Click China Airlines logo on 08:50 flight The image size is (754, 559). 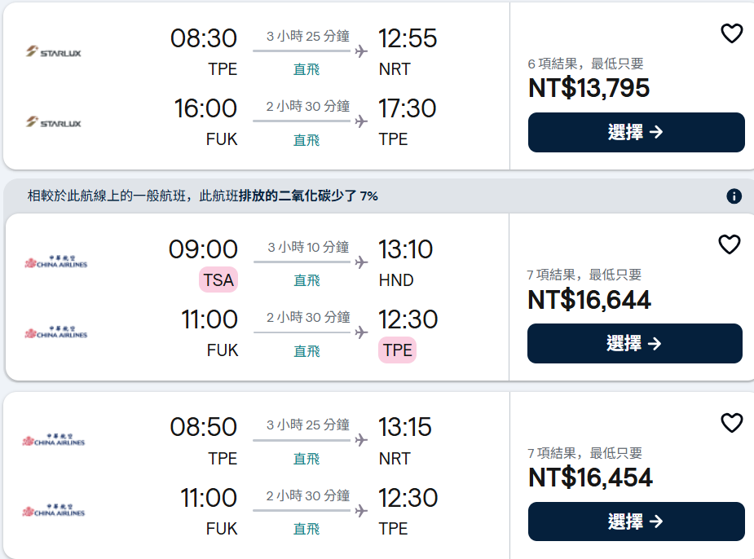[54, 441]
